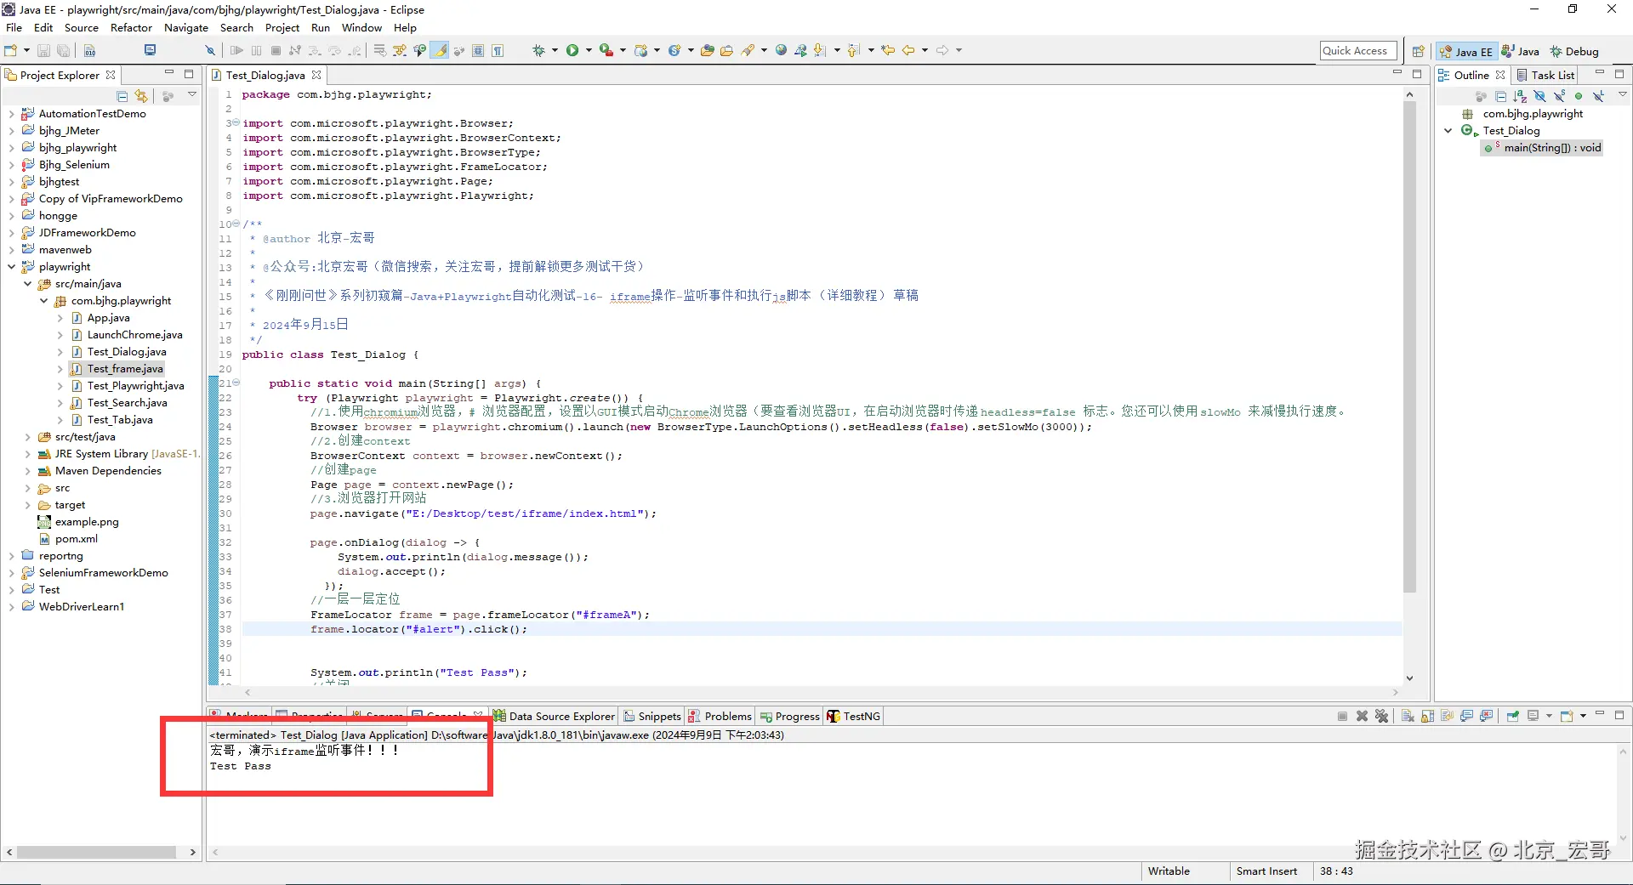Click the editor vertical scrollbar thumb
The width and height of the screenshot is (1633, 885).
1409,347
